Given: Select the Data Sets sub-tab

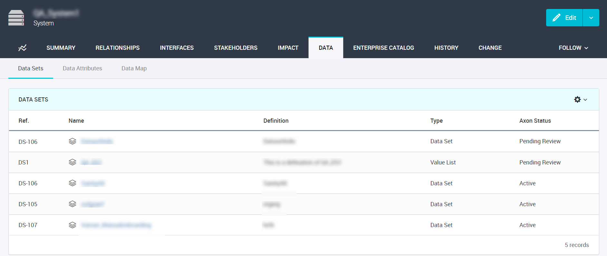Looking at the screenshot, I should point(31,68).
